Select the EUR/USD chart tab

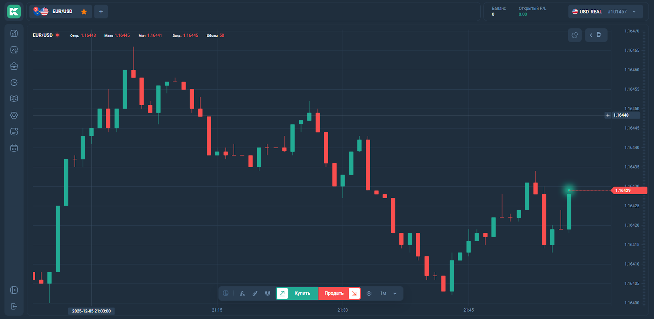[57, 11]
